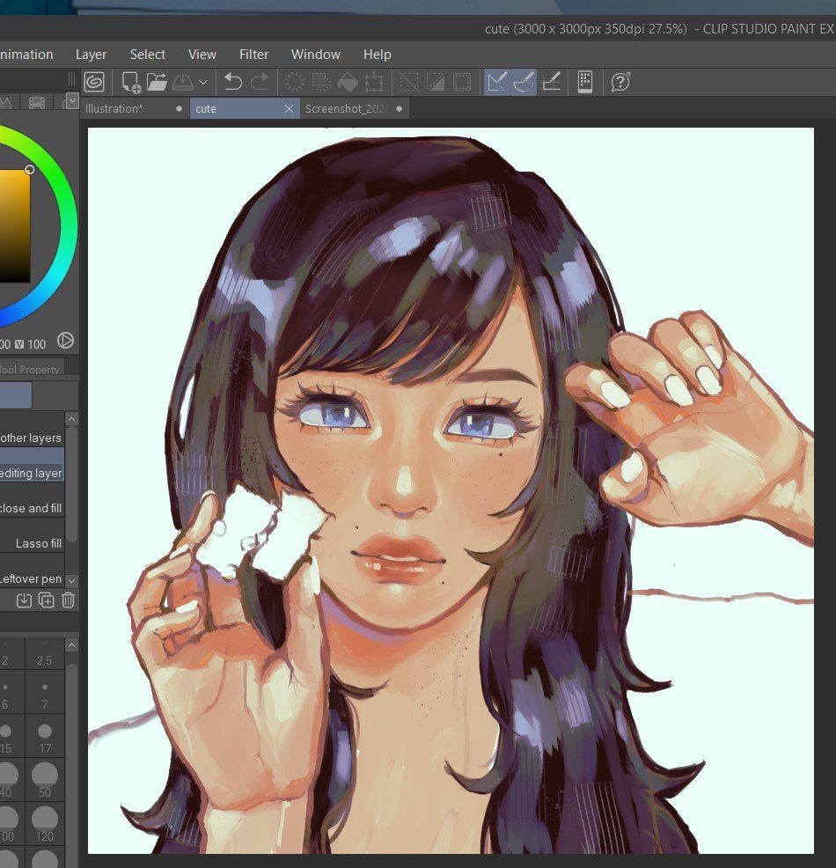The width and height of the screenshot is (836, 868).
Task: Click the Scale/Rotate transform icon
Action: 374,83
